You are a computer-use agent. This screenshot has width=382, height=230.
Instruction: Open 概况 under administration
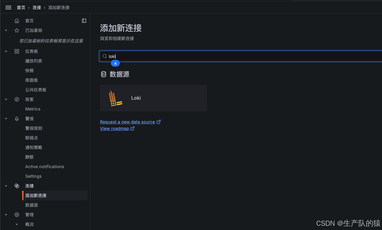[x=29, y=224]
